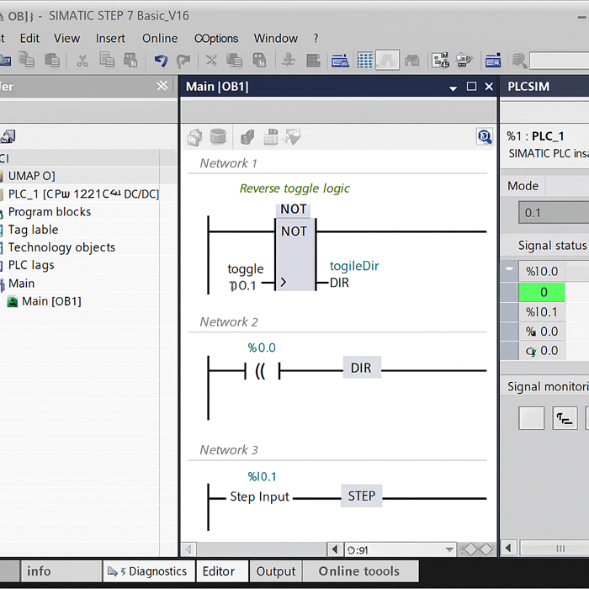Click the cut scissors icon in the toolbar
The width and height of the screenshot is (589, 589).
click(82, 61)
